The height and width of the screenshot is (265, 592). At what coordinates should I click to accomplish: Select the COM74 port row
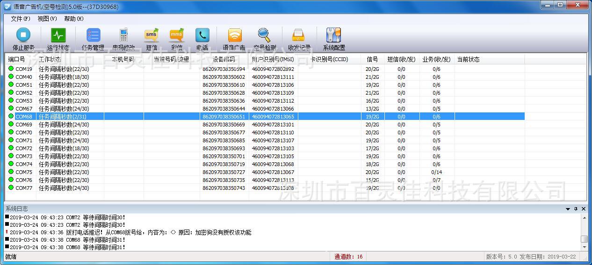pyautogui.click(x=265, y=164)
